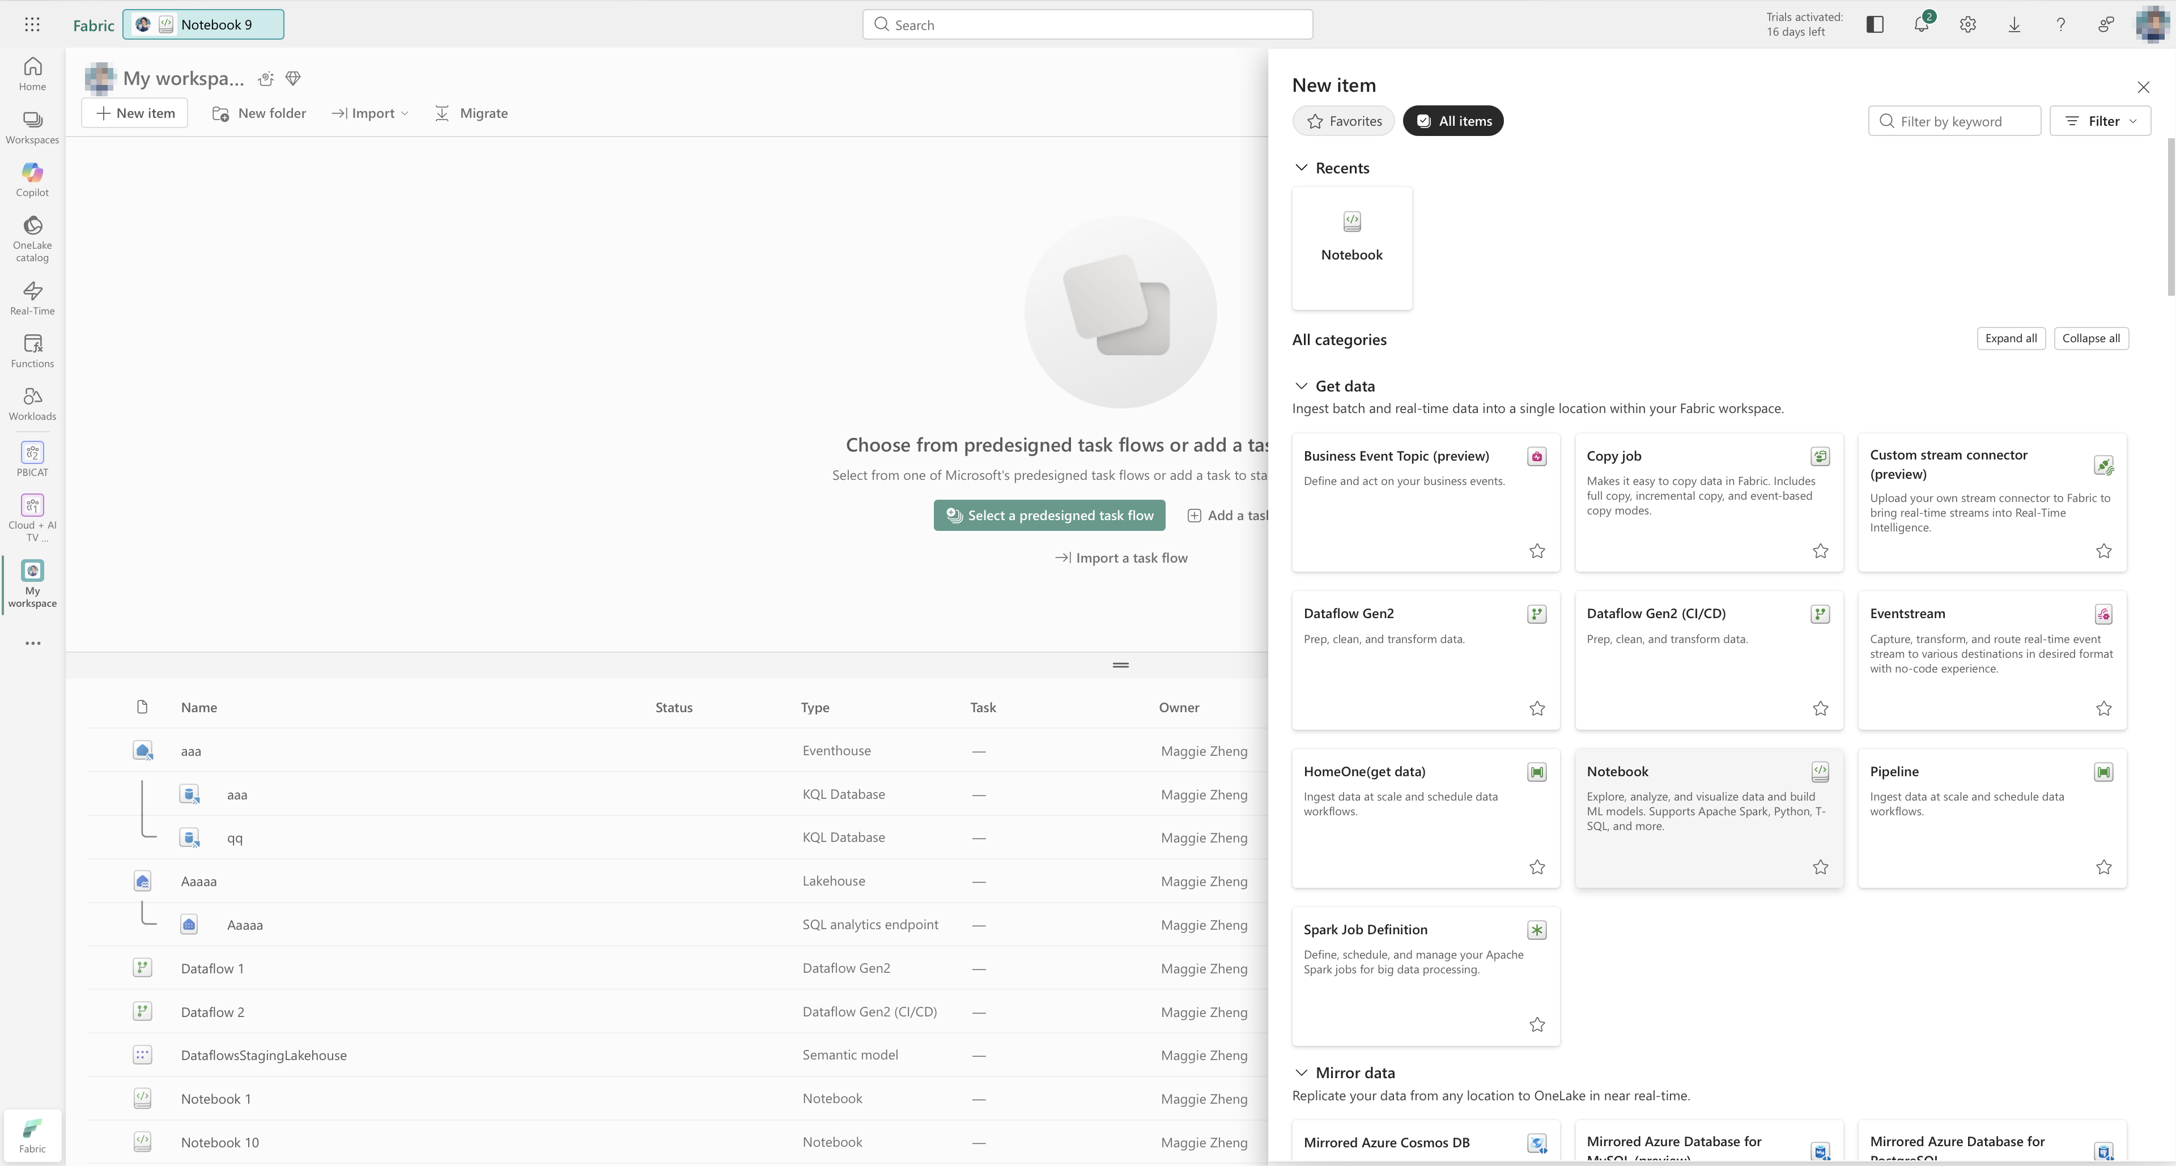The width and height of the screenshot is (2176, 1166).
Task: Focus the Filter by keyword field
Action: point(1954,121)
